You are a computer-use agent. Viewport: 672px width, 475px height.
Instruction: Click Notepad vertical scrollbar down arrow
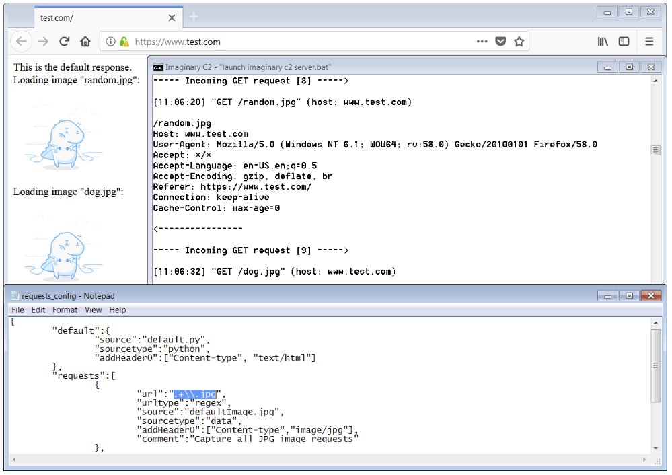point(655,448)
